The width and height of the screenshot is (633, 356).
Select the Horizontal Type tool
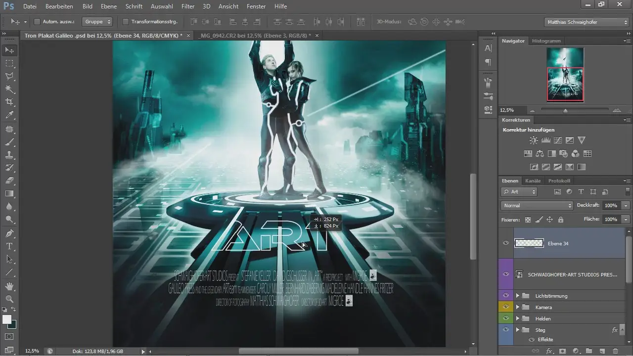pyautogui.click(x=9, y=246)
